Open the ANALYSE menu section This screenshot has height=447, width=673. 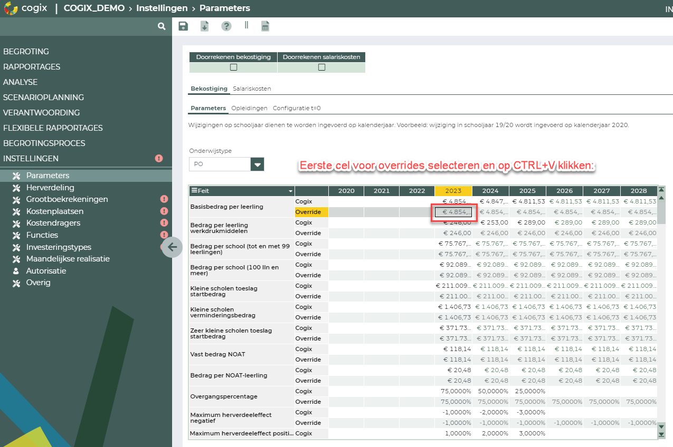[x=21, y=82]
